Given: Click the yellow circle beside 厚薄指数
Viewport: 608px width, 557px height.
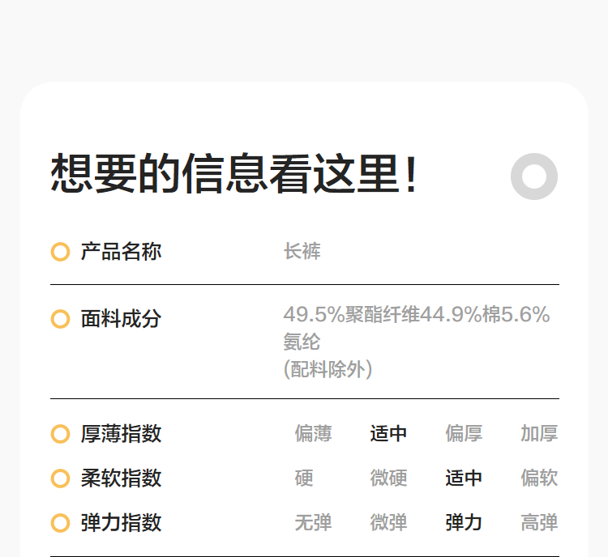Looking at the screenshot, I should coord(60,434).
